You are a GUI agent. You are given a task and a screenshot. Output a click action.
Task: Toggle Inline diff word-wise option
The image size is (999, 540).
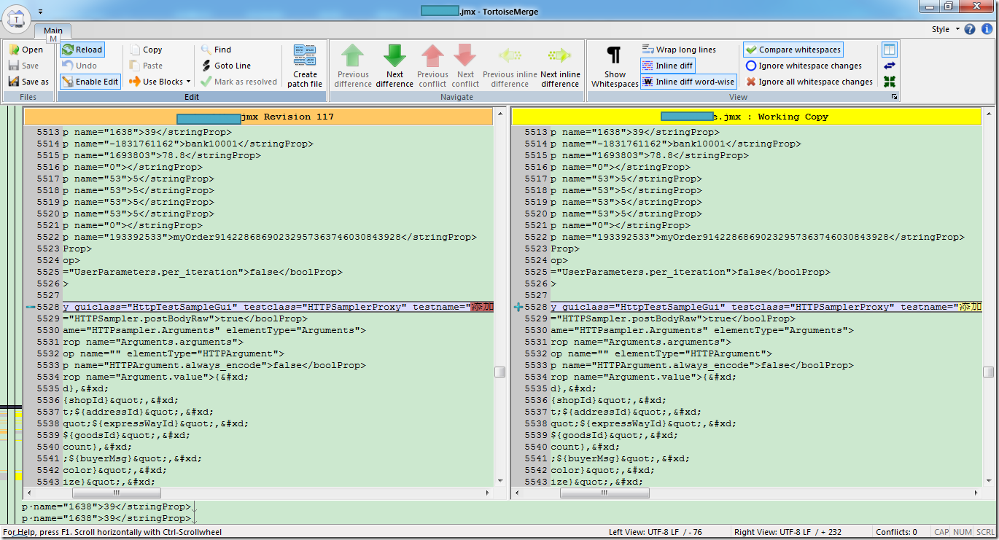point(688,82)
